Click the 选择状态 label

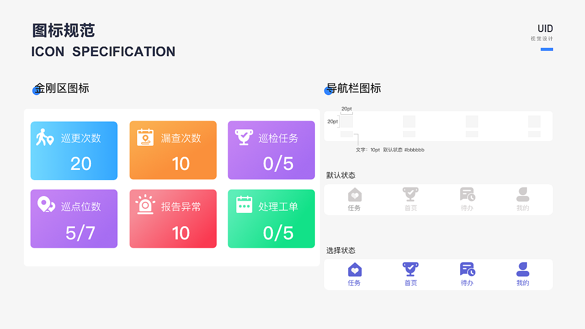341,250
